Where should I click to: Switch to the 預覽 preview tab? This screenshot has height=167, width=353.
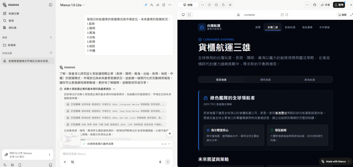pos(188,5)
